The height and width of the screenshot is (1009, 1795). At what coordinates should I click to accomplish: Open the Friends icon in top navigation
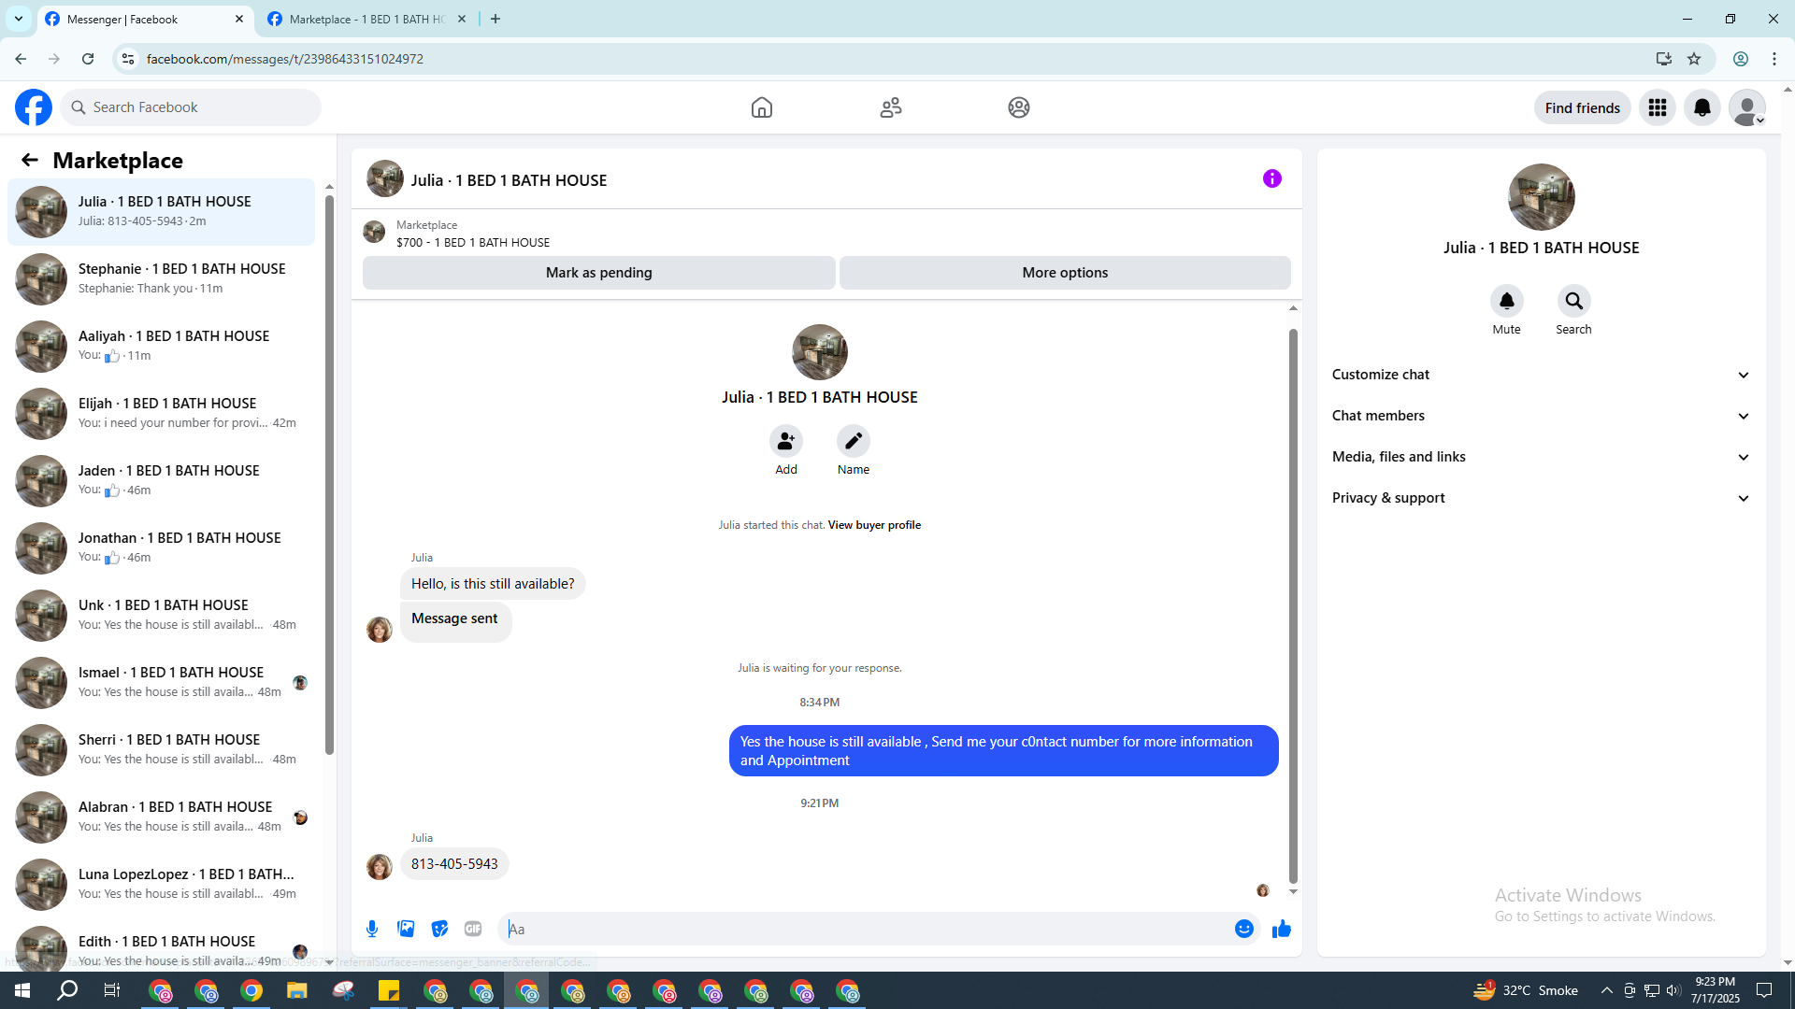[x=891, y=107]
